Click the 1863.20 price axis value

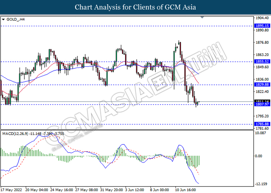pyautogui.click(x=262, y=55)
